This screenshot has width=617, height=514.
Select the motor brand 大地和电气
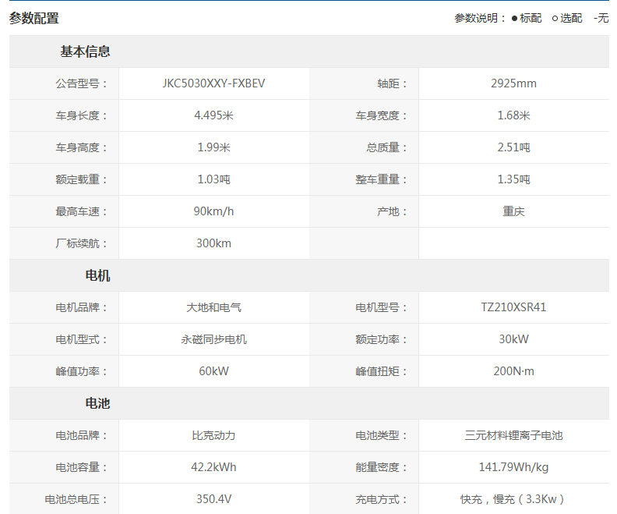click(213, 307)
